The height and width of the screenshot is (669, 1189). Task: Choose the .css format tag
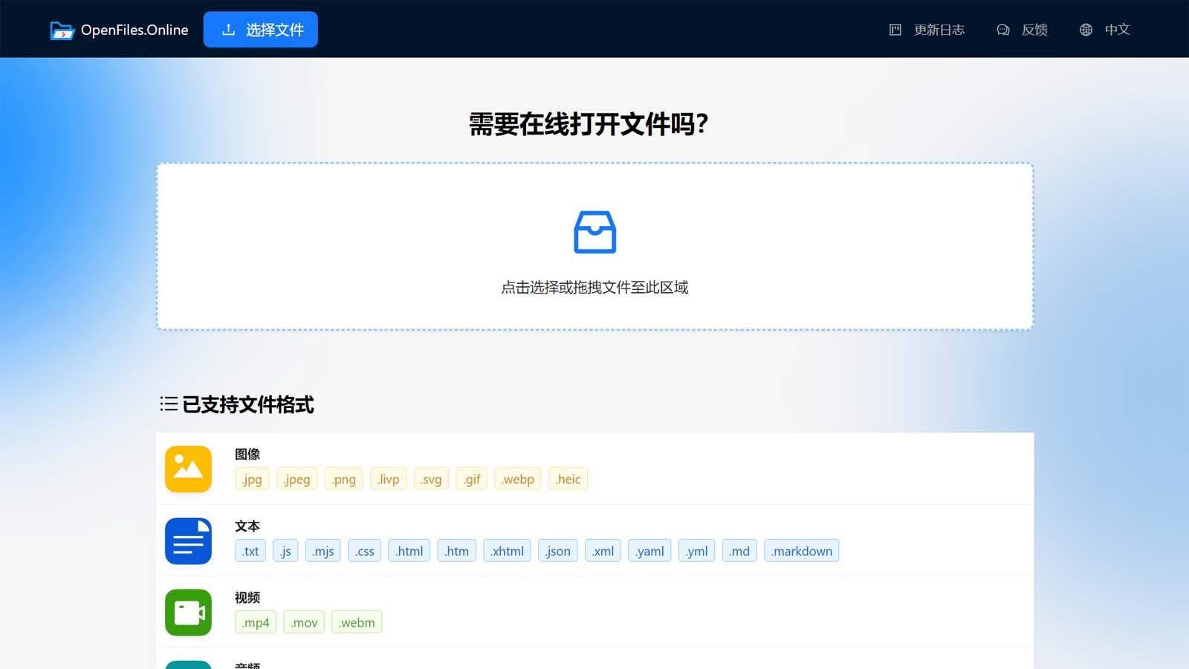365,551
